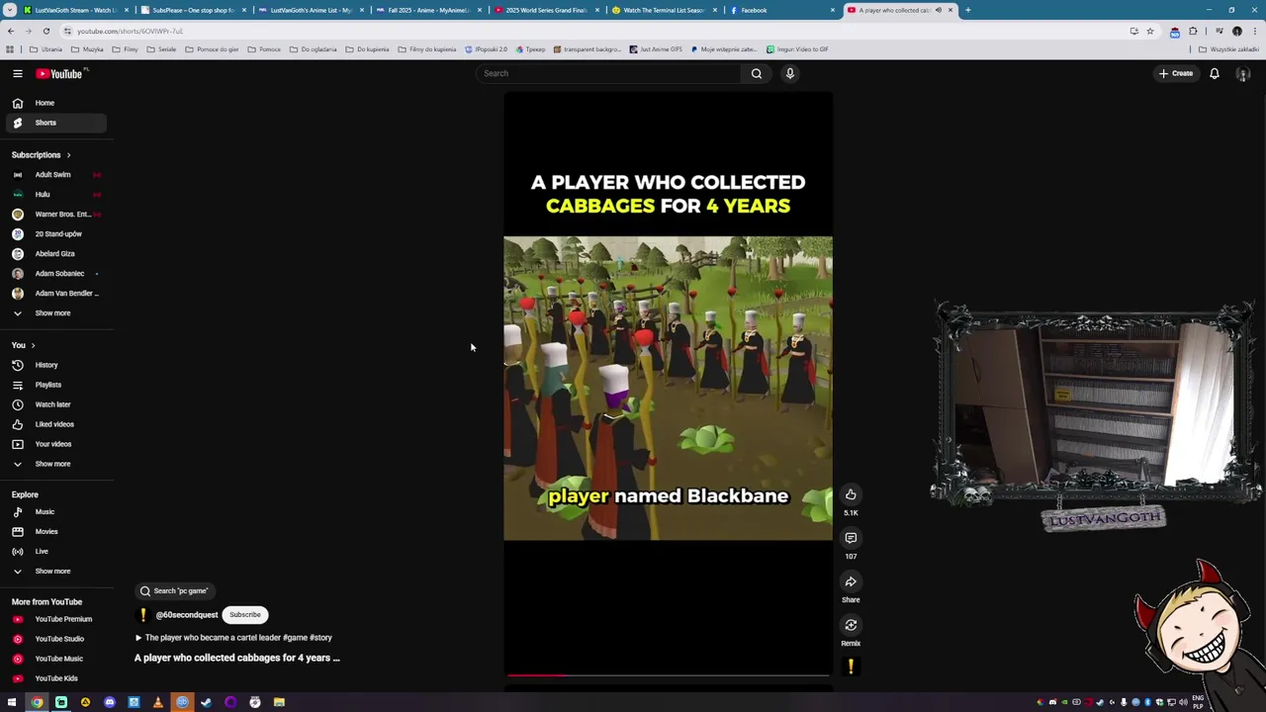Show more under Explore section
The image size is (1266, 712).
[55, 572]
